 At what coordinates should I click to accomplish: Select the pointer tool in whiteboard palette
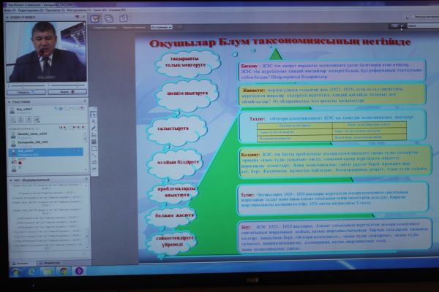pos(93,114)
